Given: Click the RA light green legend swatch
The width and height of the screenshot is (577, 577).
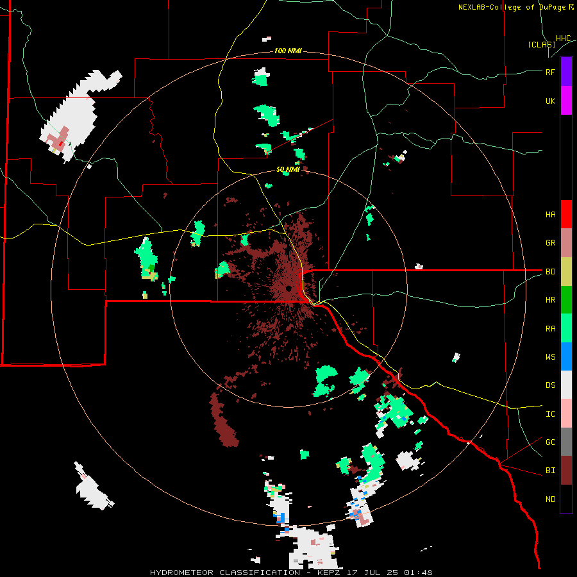Looking at the screenshot, I should pyautogui.click(x=566, y=328).
